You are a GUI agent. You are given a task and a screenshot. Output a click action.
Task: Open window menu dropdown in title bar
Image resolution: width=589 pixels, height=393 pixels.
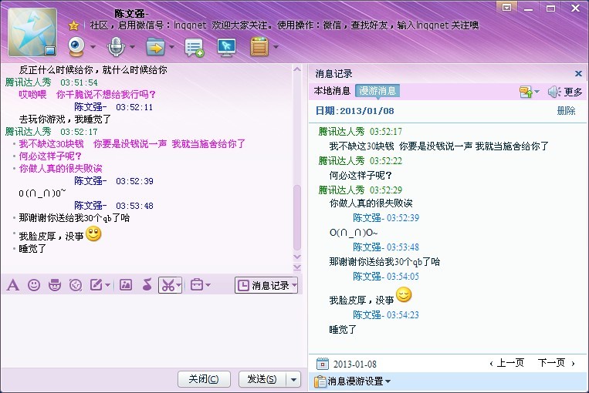point(506,7)
